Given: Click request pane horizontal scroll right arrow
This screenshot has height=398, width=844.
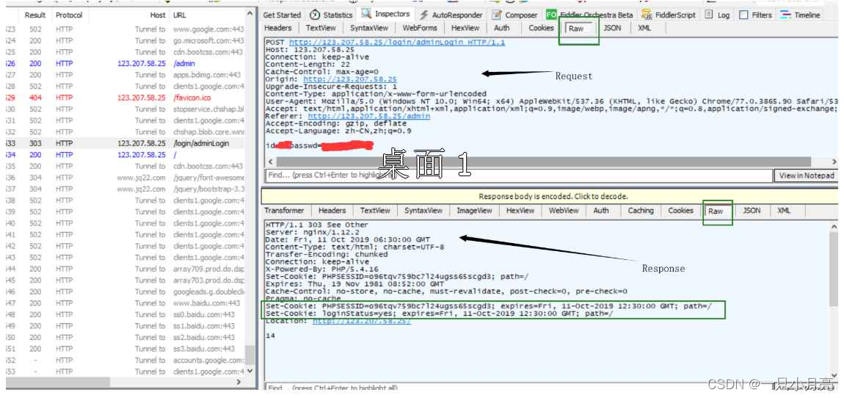Looking at the screenshot, I should click(834, 162).
